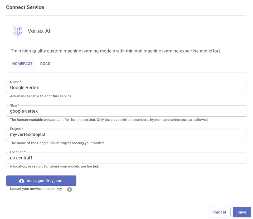Click the 'Google Cloud project hosting your models' hint
The width and height of the screenshot is (253, 219).
[x=58, y=143]
